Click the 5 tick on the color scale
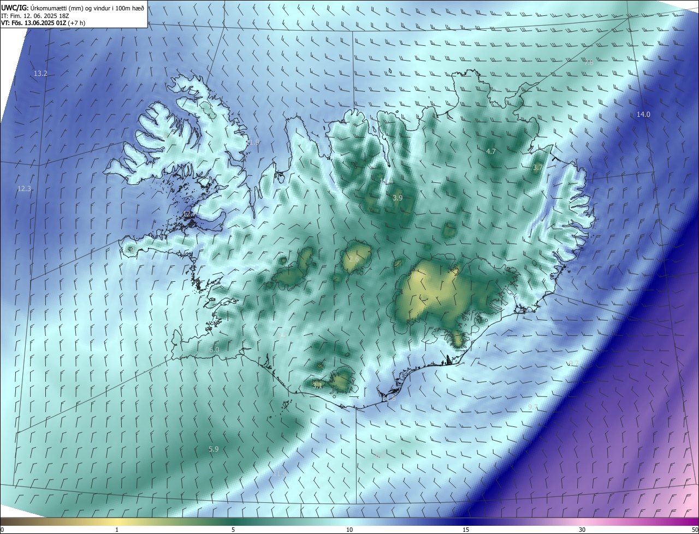The width and height of the screenshot is (699, 534). point(233,530)
